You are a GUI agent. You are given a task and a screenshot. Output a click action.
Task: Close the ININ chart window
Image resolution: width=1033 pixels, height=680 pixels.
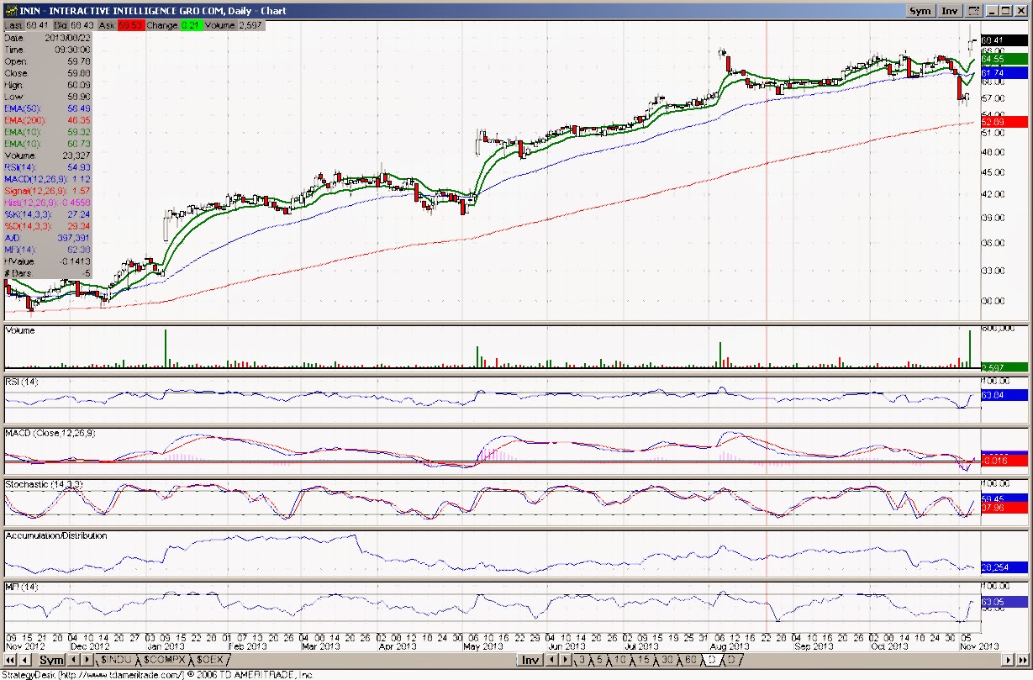pyautogui.click(x=1021, y=11)
